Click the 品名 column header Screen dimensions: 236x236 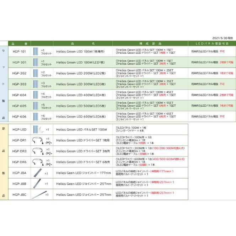[x=83, y=43]
